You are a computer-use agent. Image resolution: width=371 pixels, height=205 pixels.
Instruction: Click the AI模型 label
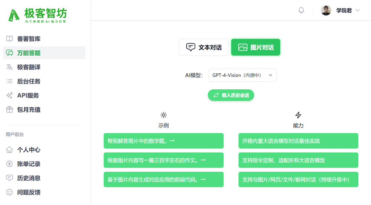tap(194, 75)
